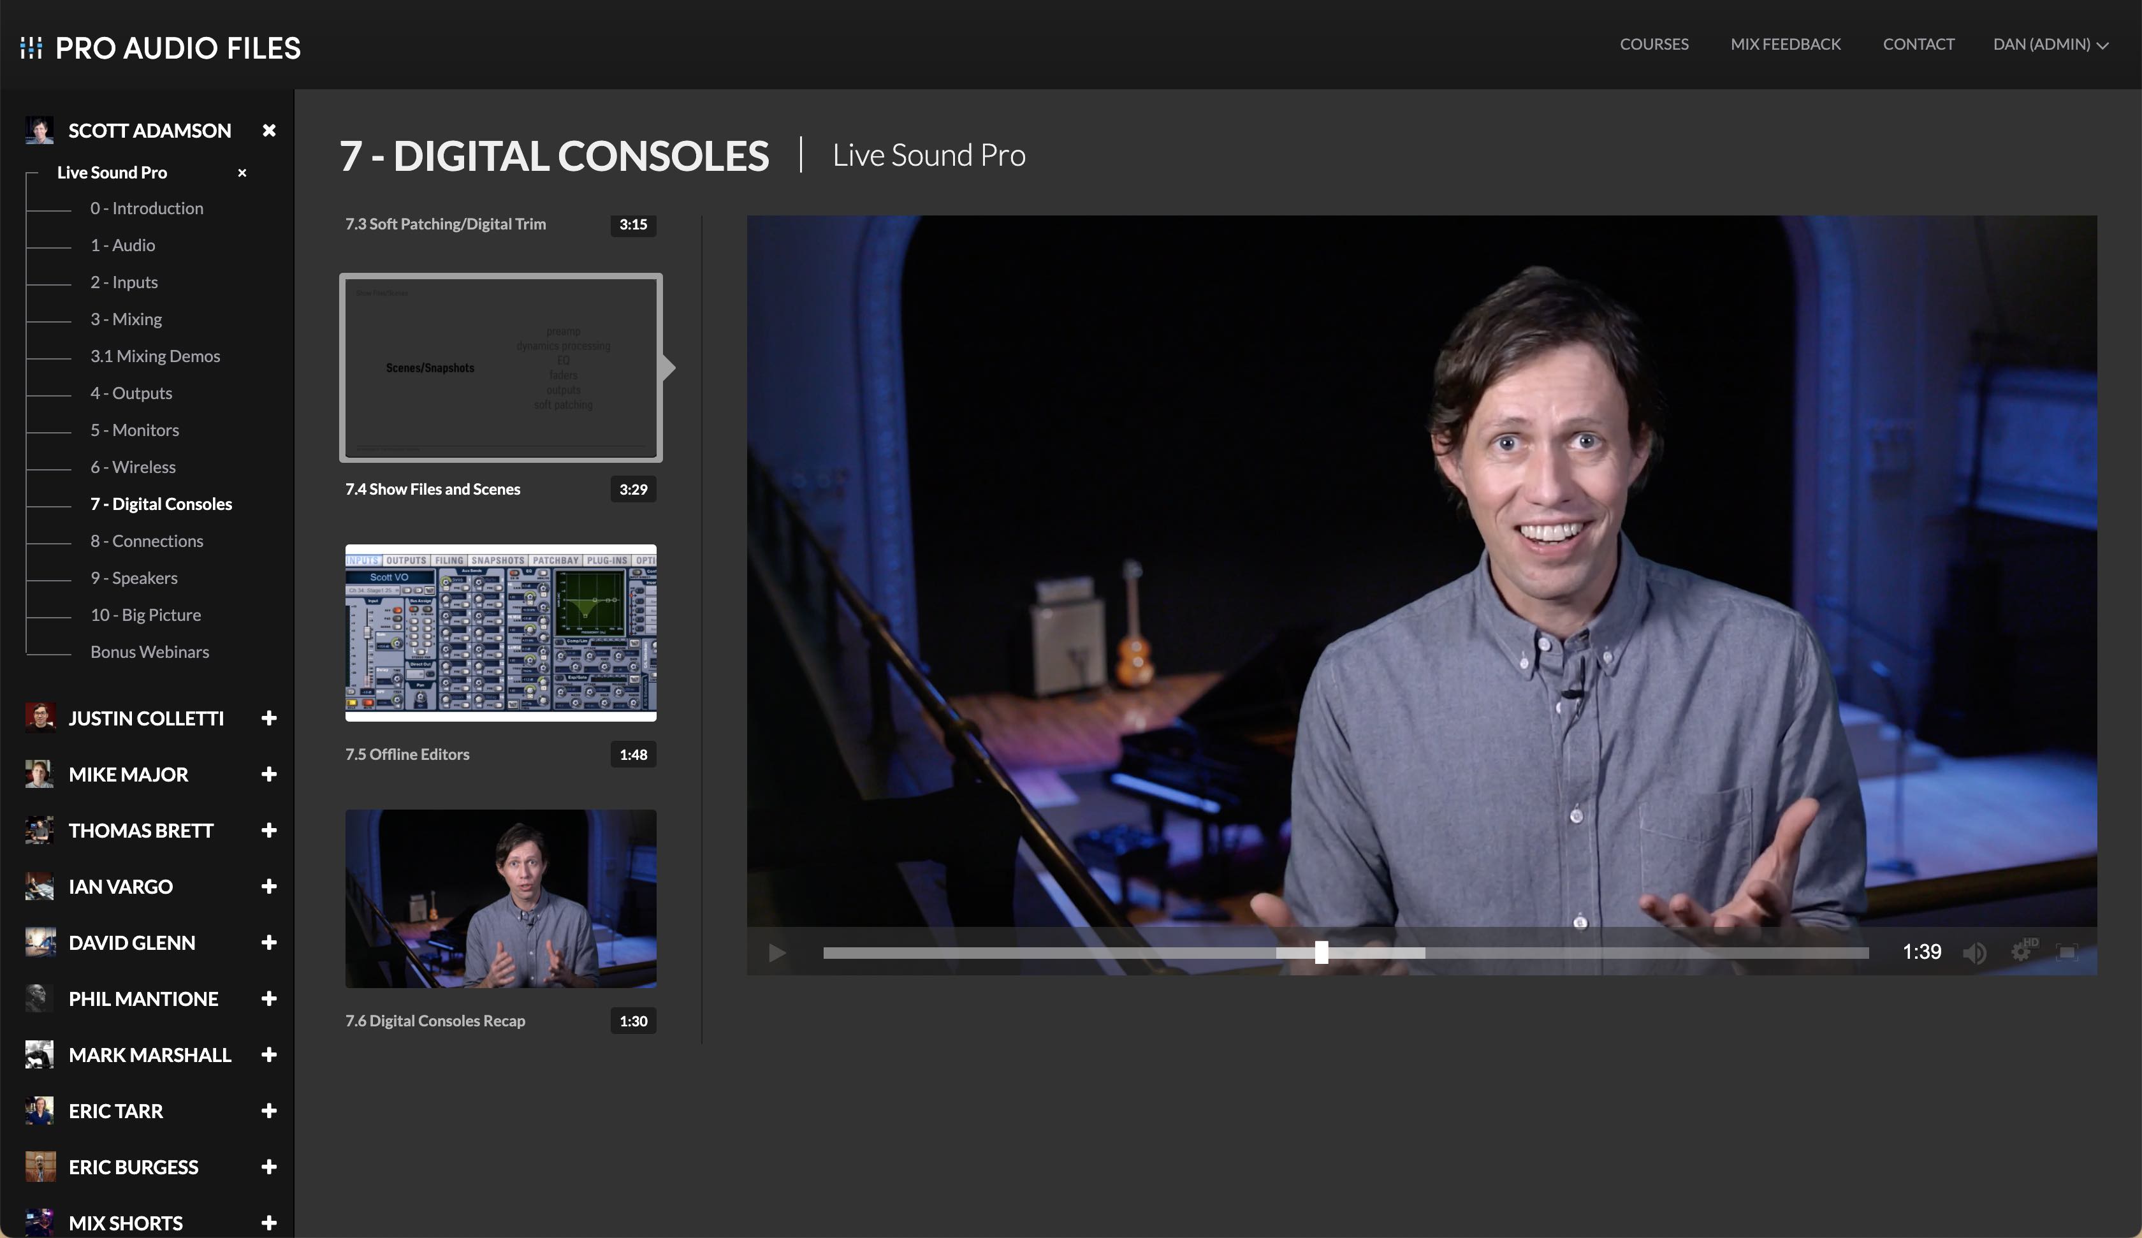Image resolution: width=2142 pixels, height=1238 pixels.
Task: Close the Live Sound Pro course list
Action: pyautogui.click(x=242, y=173)
